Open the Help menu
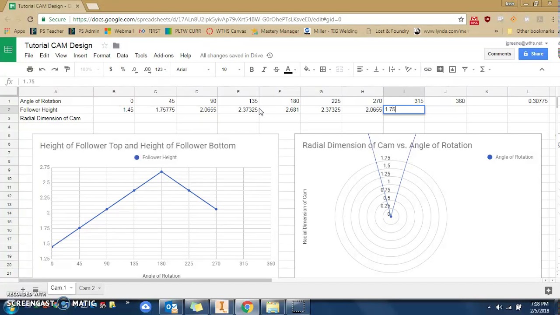The width and height of the screenshot is (560, 315). (185, 56)
